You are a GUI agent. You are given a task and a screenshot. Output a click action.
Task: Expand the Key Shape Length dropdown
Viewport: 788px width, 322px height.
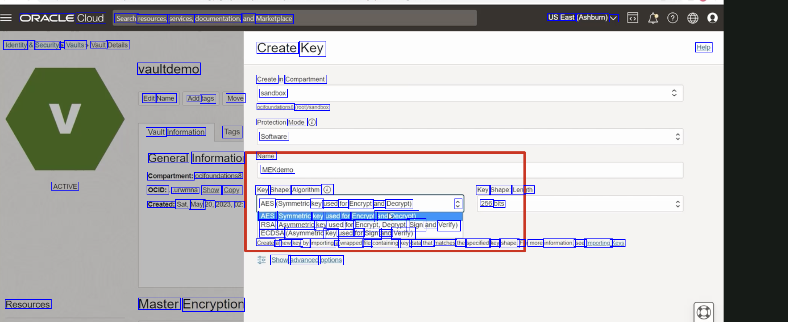[580, 204]
